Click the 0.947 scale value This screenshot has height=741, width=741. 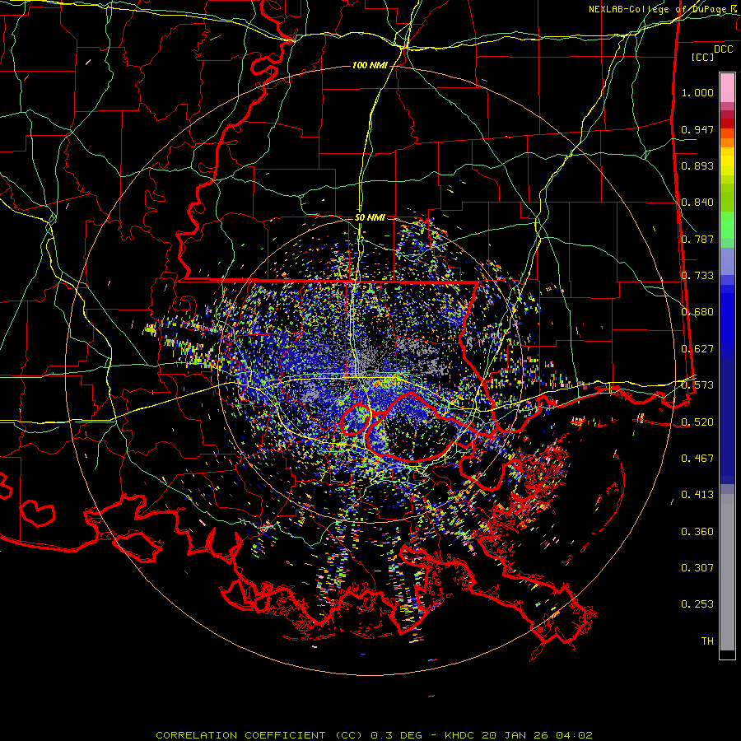click(x=697, y=129)
